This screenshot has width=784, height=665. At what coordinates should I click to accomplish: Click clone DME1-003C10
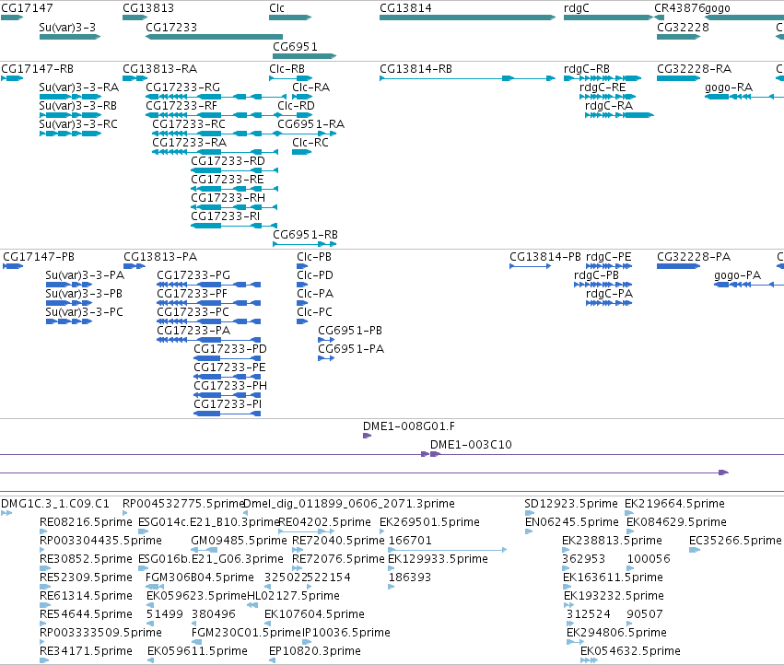435,454
